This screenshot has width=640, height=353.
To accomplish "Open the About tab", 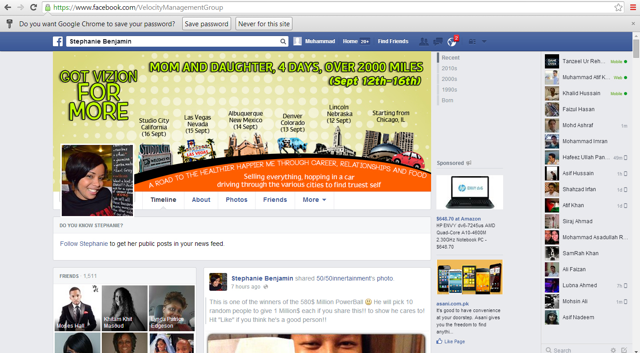I will 201,200.
